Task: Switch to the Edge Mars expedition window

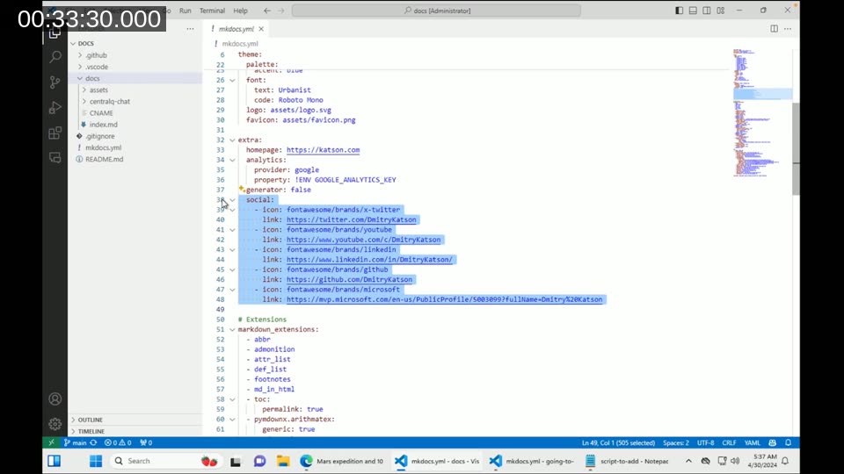Action: 342,461
